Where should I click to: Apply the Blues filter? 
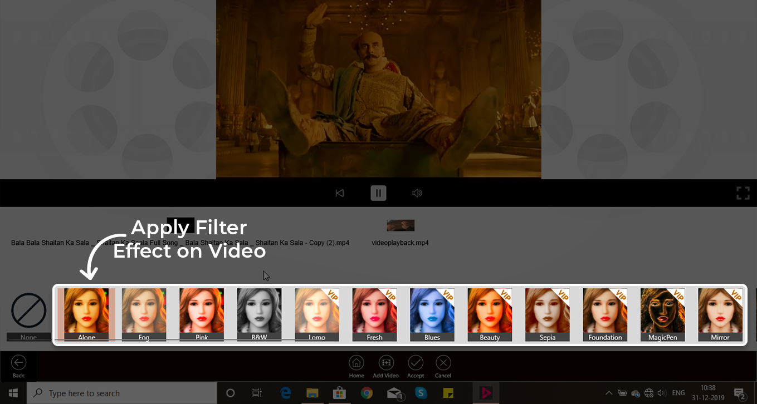point(432,314)
